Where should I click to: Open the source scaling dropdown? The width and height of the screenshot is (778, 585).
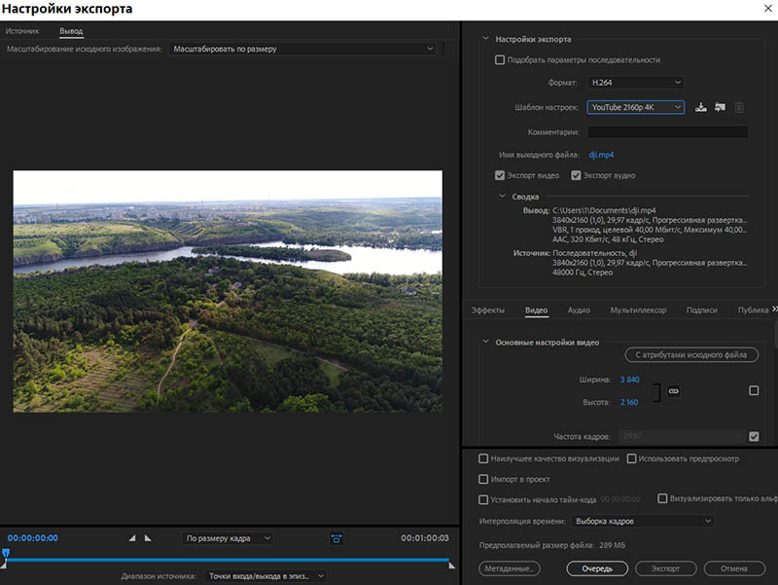pyautogui.click(x=302, y=49)
